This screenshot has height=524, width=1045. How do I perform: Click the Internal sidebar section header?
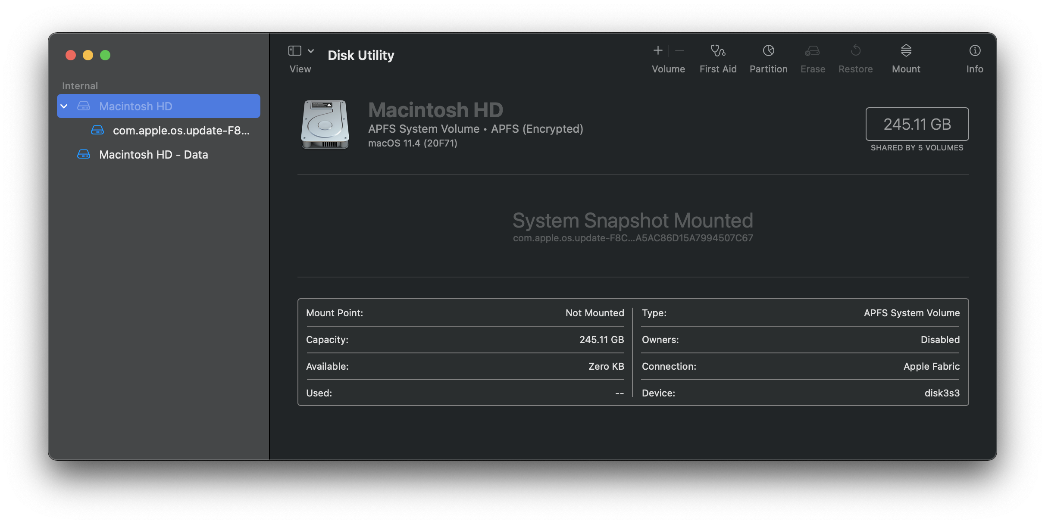pyautogui.click(x=80, y=86)
